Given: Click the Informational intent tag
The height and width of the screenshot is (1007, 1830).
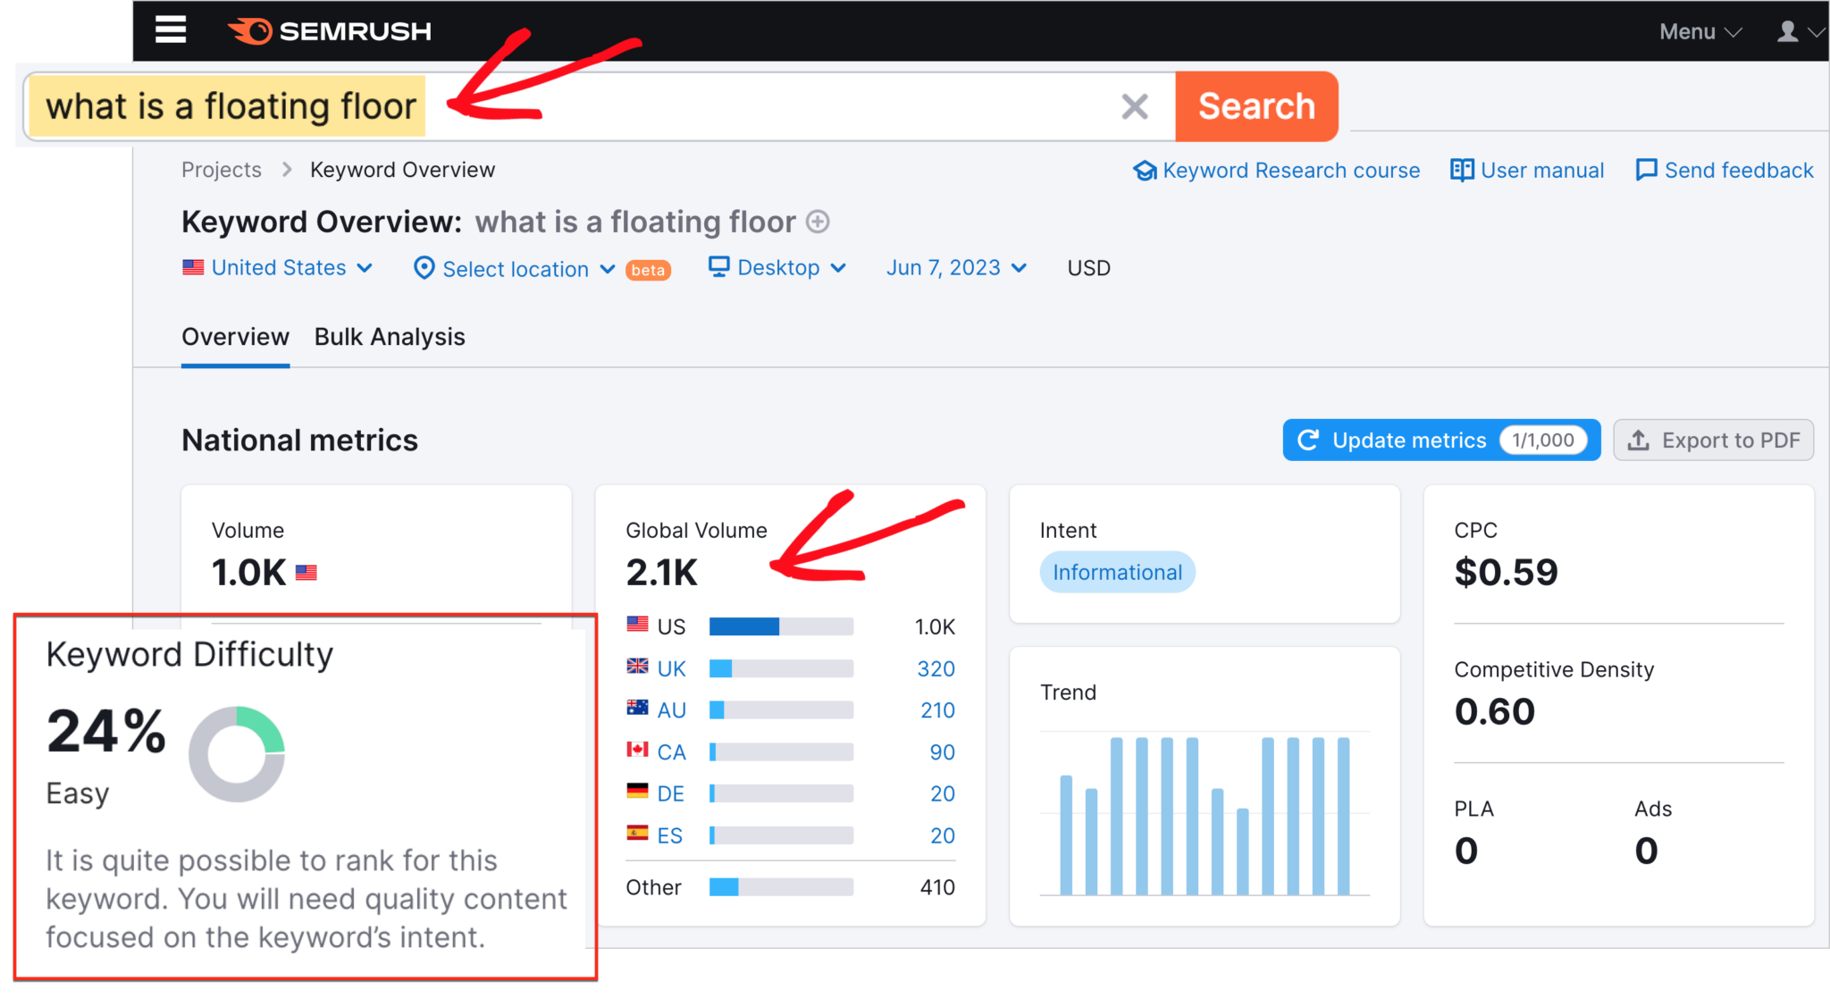Looking at the screenshot, I should [1117, 573].
